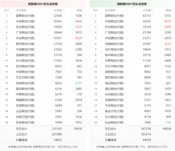The width and height of the screenshot is (175, 151).
Task: Select 海通期货(代客) row
Action: 43,100
